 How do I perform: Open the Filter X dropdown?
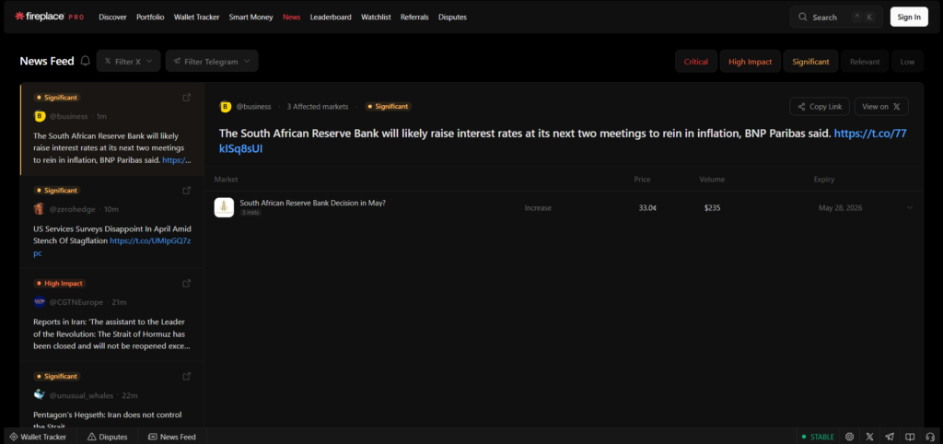click(x=128, y=61)
